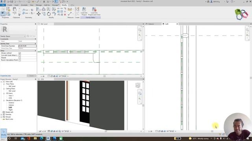Click the red Delete X icon
Image resolution: width=252 pixels, height=141 pixels.
click(65, 14)
